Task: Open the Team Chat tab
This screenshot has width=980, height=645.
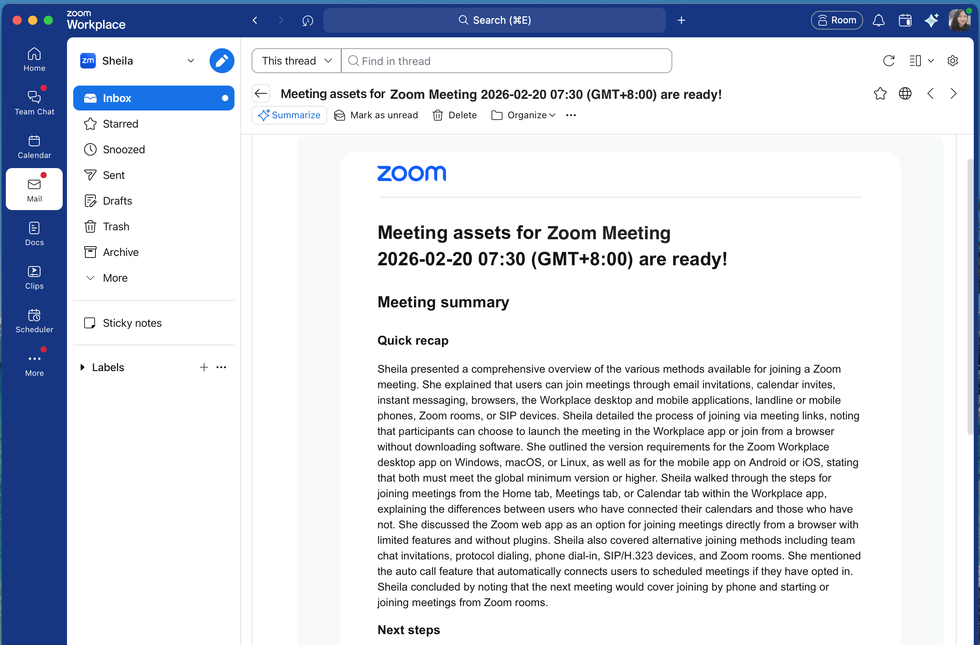Action: (34, 102)
